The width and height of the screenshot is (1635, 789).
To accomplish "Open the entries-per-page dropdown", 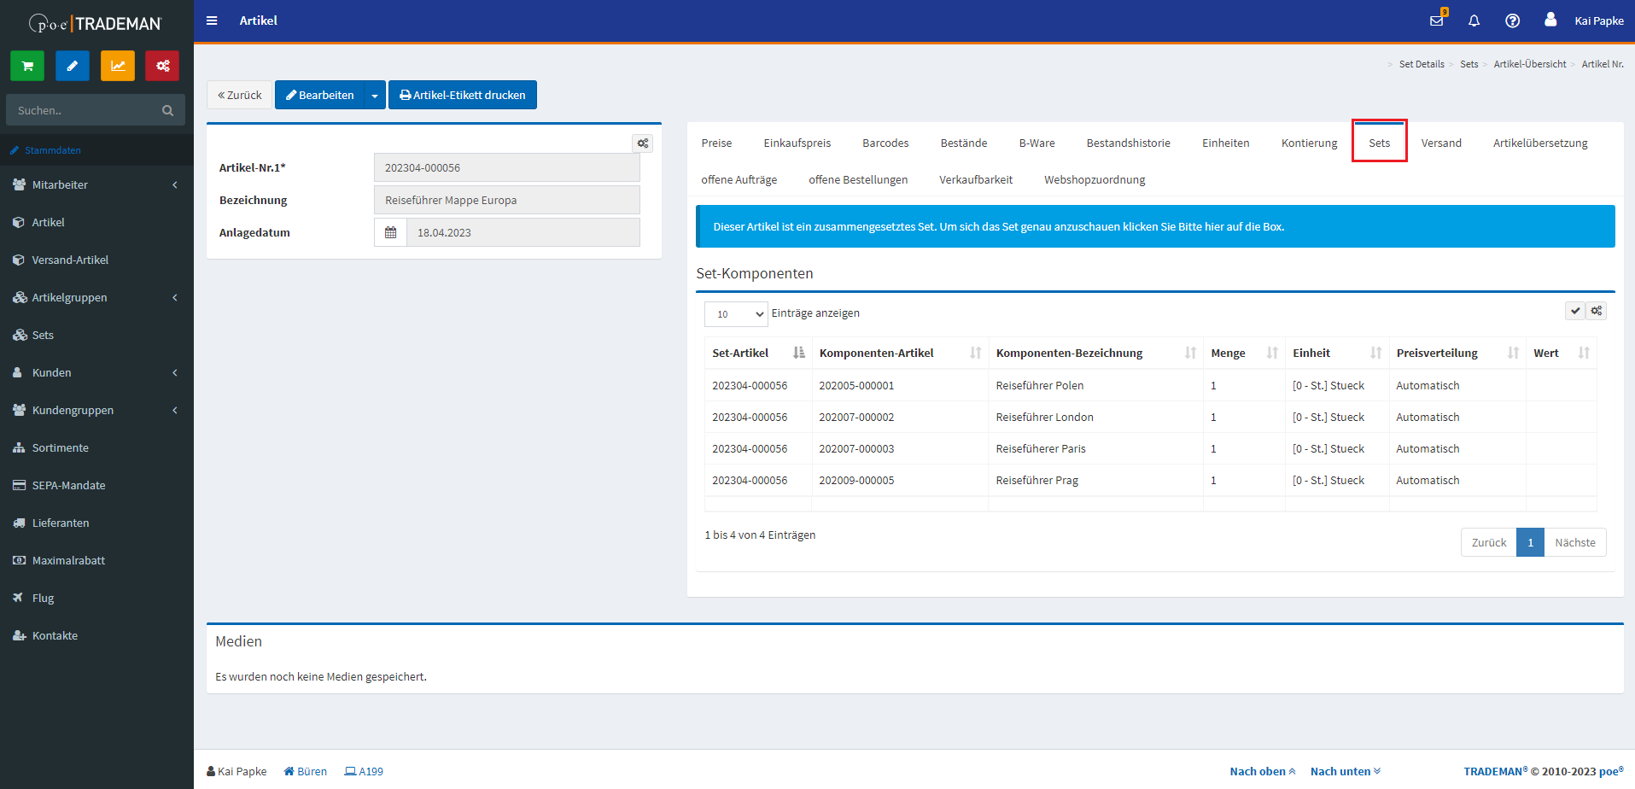I will point(735,314).
